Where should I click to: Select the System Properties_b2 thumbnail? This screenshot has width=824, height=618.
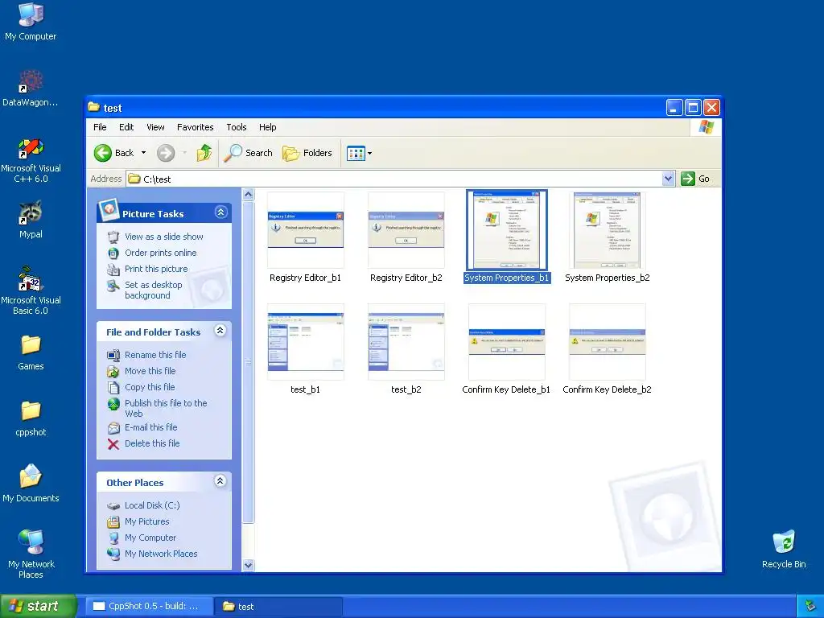tap(607, 230)
